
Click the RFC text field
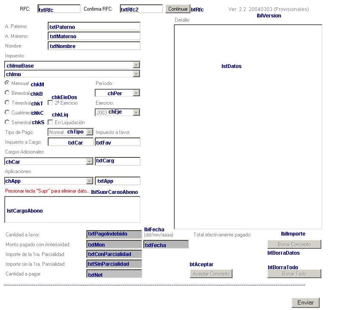click(x=59, y=9)
